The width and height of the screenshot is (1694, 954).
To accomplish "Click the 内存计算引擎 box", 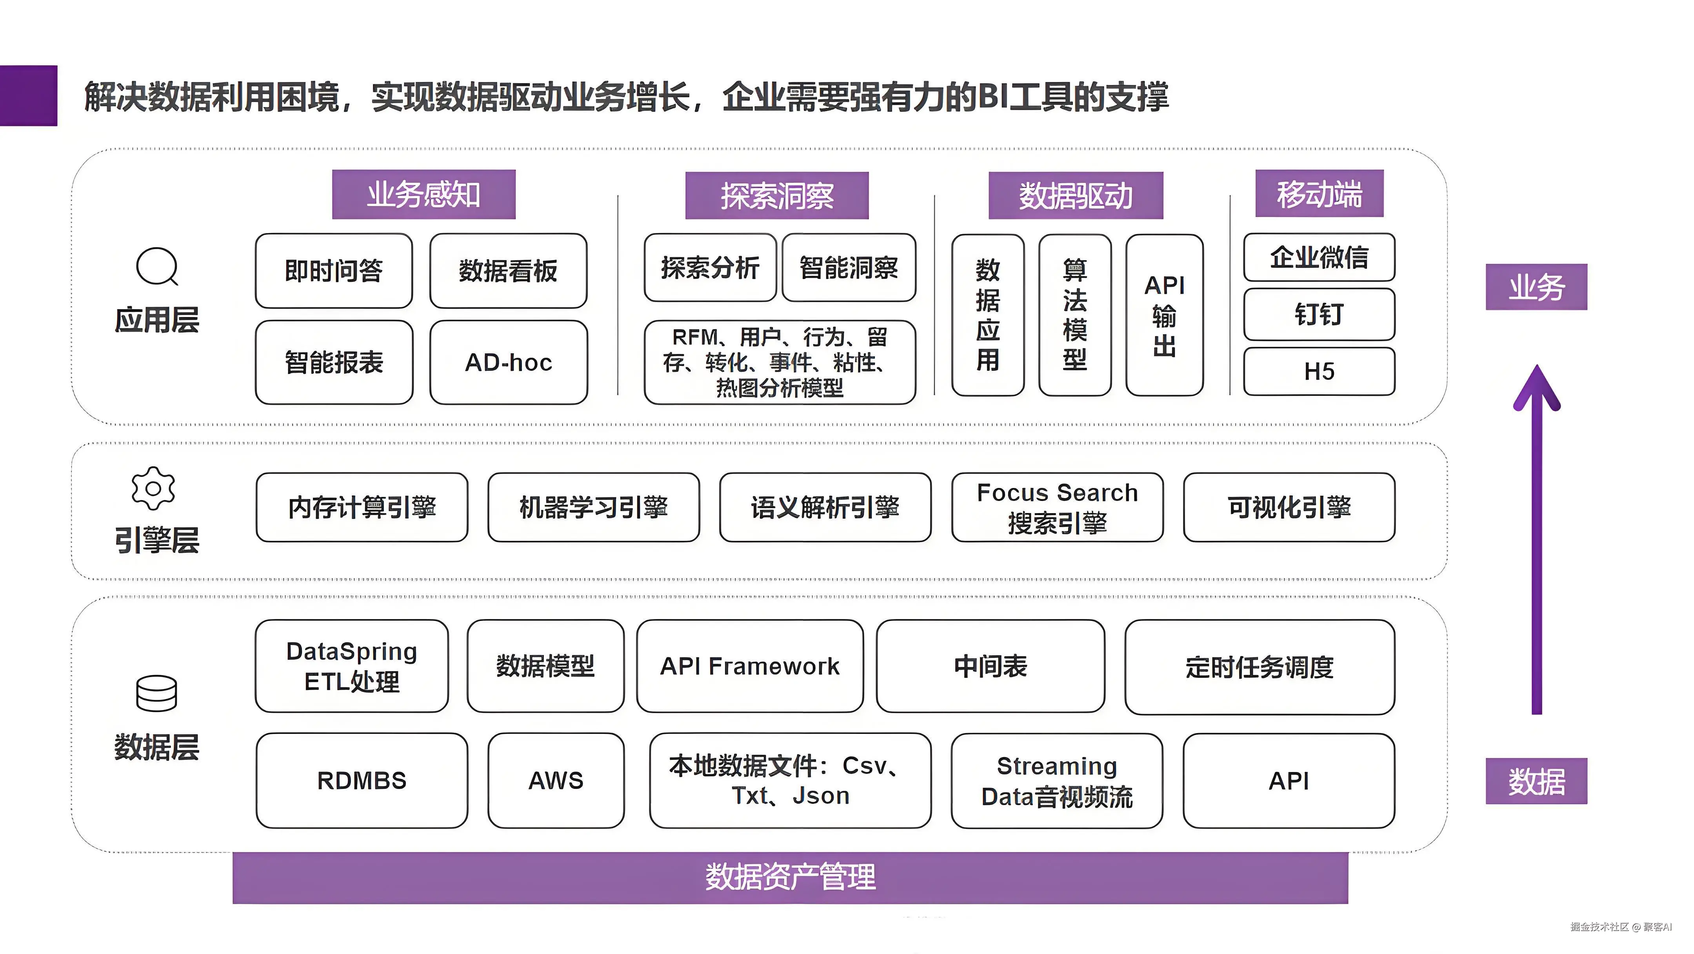I will [x=362, y=507].
